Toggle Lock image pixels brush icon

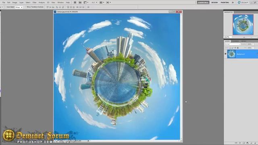(233, 48)
